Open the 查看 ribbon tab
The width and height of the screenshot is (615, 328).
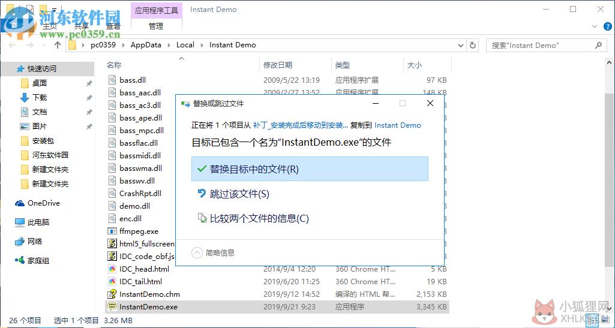113,26
